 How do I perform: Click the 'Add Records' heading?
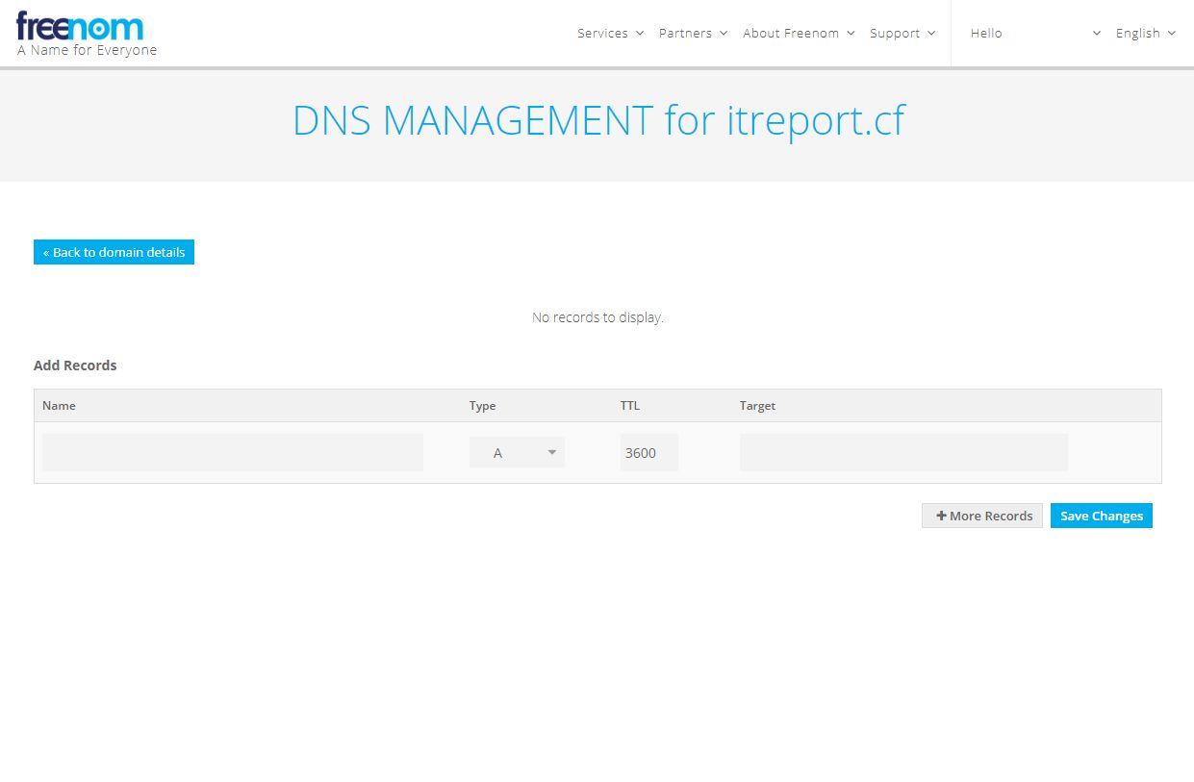point(75,366)
